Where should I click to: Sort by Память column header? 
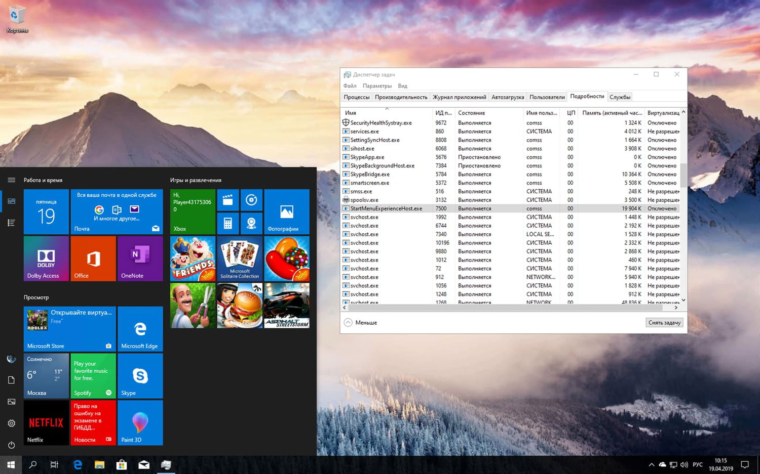[612, 113]
